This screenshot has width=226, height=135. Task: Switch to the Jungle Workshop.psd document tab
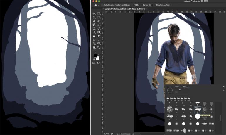(x=126, y=9)
